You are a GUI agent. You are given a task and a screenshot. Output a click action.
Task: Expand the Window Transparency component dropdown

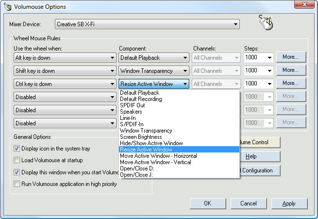[185, 71]
